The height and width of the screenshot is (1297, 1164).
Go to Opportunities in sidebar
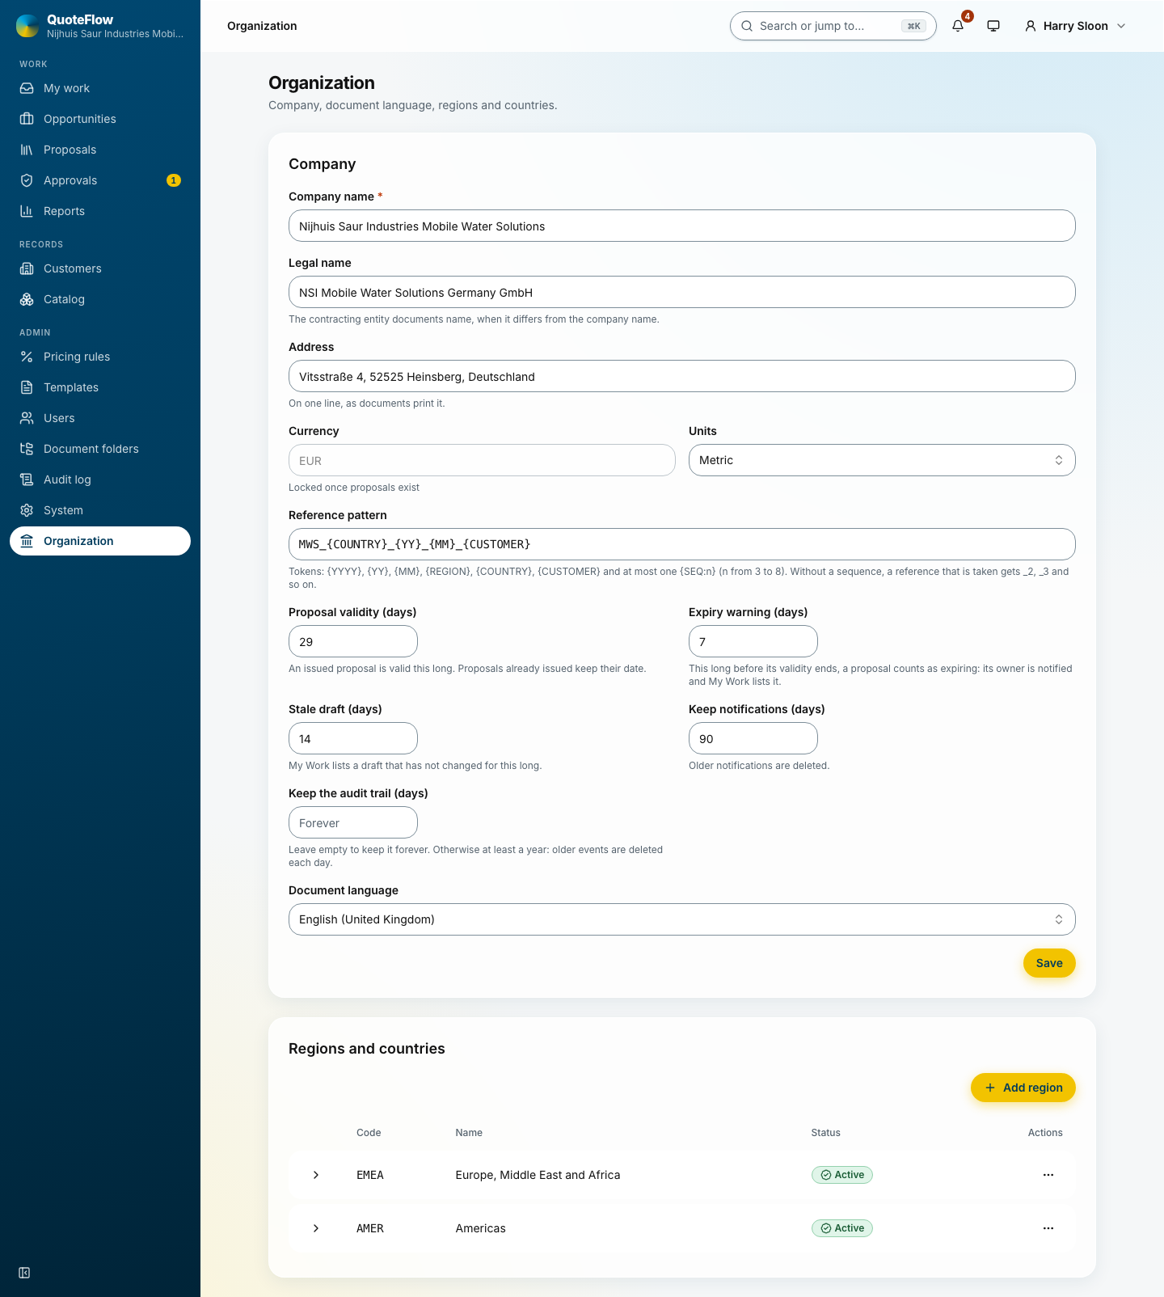(100, 119)
